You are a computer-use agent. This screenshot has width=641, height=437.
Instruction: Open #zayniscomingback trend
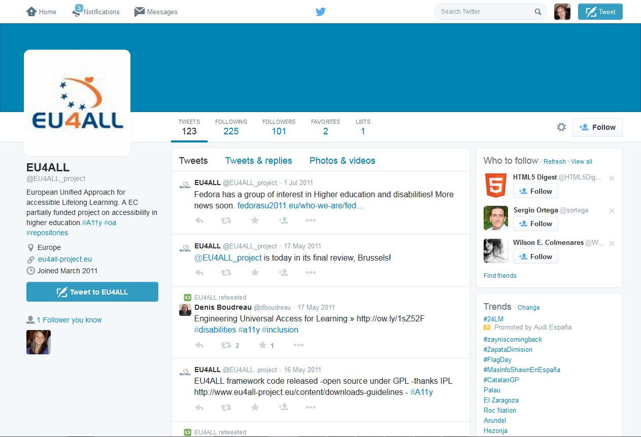(x=513, y=339)
